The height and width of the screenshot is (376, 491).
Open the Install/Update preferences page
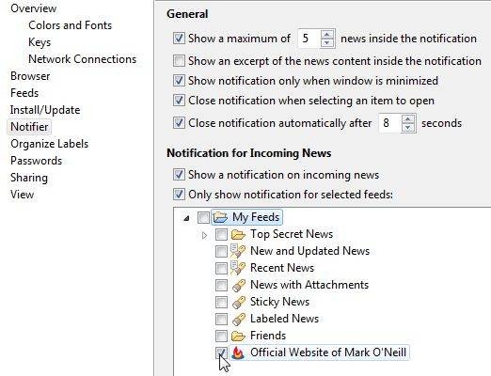click(x=45, y=110)
